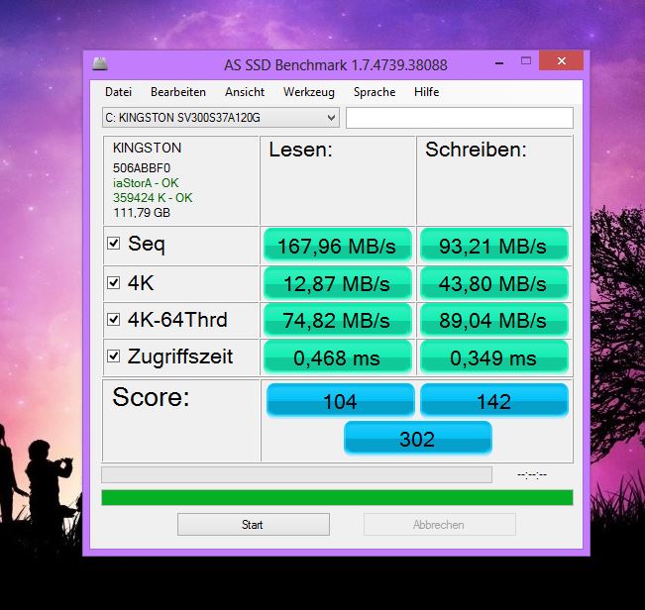Click the 4K read result 12,87 MB/s
The width and height of the screenshot is (645, 610).
[x=337, y=283]
